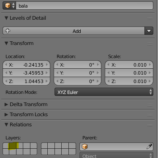Expand the Transform Locks panel

click(6, 115)
